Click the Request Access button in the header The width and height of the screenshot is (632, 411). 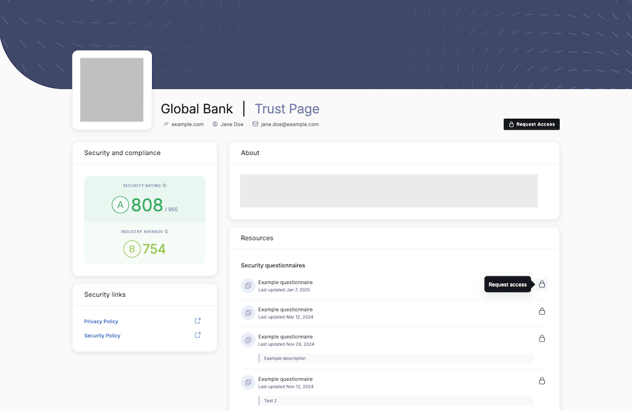click(532, 123)
